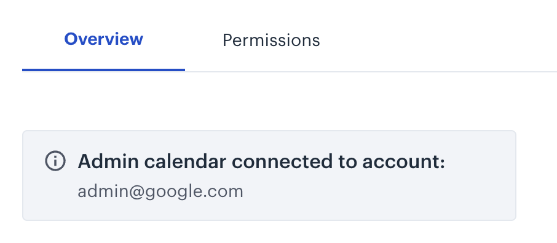Click the 'Admin calendar connected to account:' heading

pos(261,162)
